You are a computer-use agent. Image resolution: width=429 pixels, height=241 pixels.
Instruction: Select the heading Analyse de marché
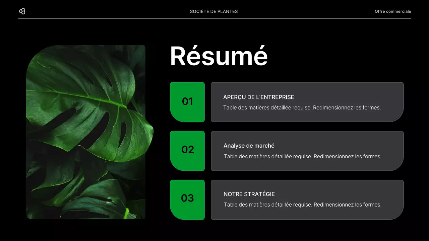[x=249, y=146]
